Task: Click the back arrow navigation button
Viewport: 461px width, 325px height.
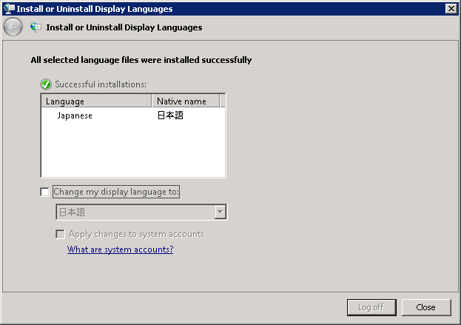Action: point(13,27)
